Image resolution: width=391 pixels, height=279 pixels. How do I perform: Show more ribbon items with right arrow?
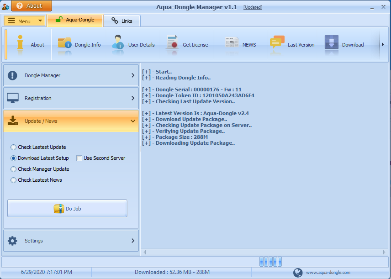(383, 45)
